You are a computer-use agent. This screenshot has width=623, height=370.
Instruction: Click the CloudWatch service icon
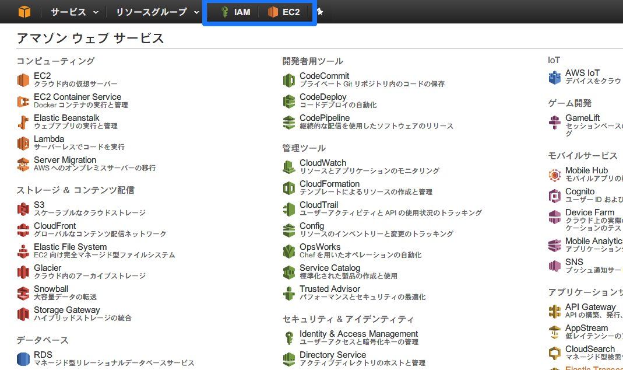(x=289, y=167)
